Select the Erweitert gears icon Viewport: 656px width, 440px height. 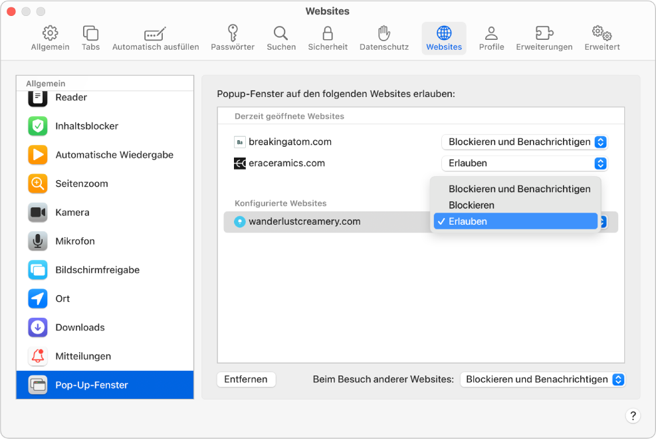601,33
